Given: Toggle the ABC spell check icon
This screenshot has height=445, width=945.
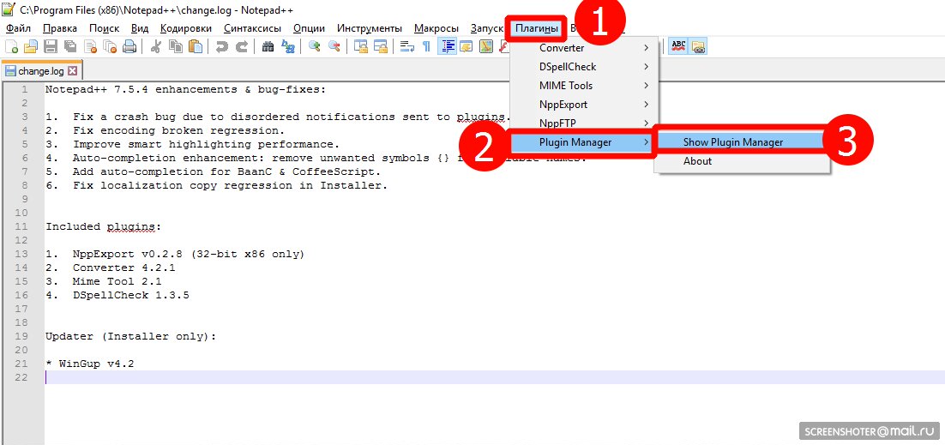Looking at the screenshot, I should (x=678, y=46).
